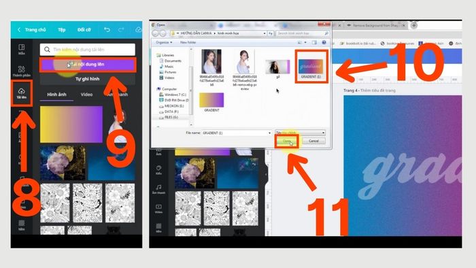Click the magnifier icon in upload search
The image size is (476, 268).
pyautogui.click(x=47, y=49)
